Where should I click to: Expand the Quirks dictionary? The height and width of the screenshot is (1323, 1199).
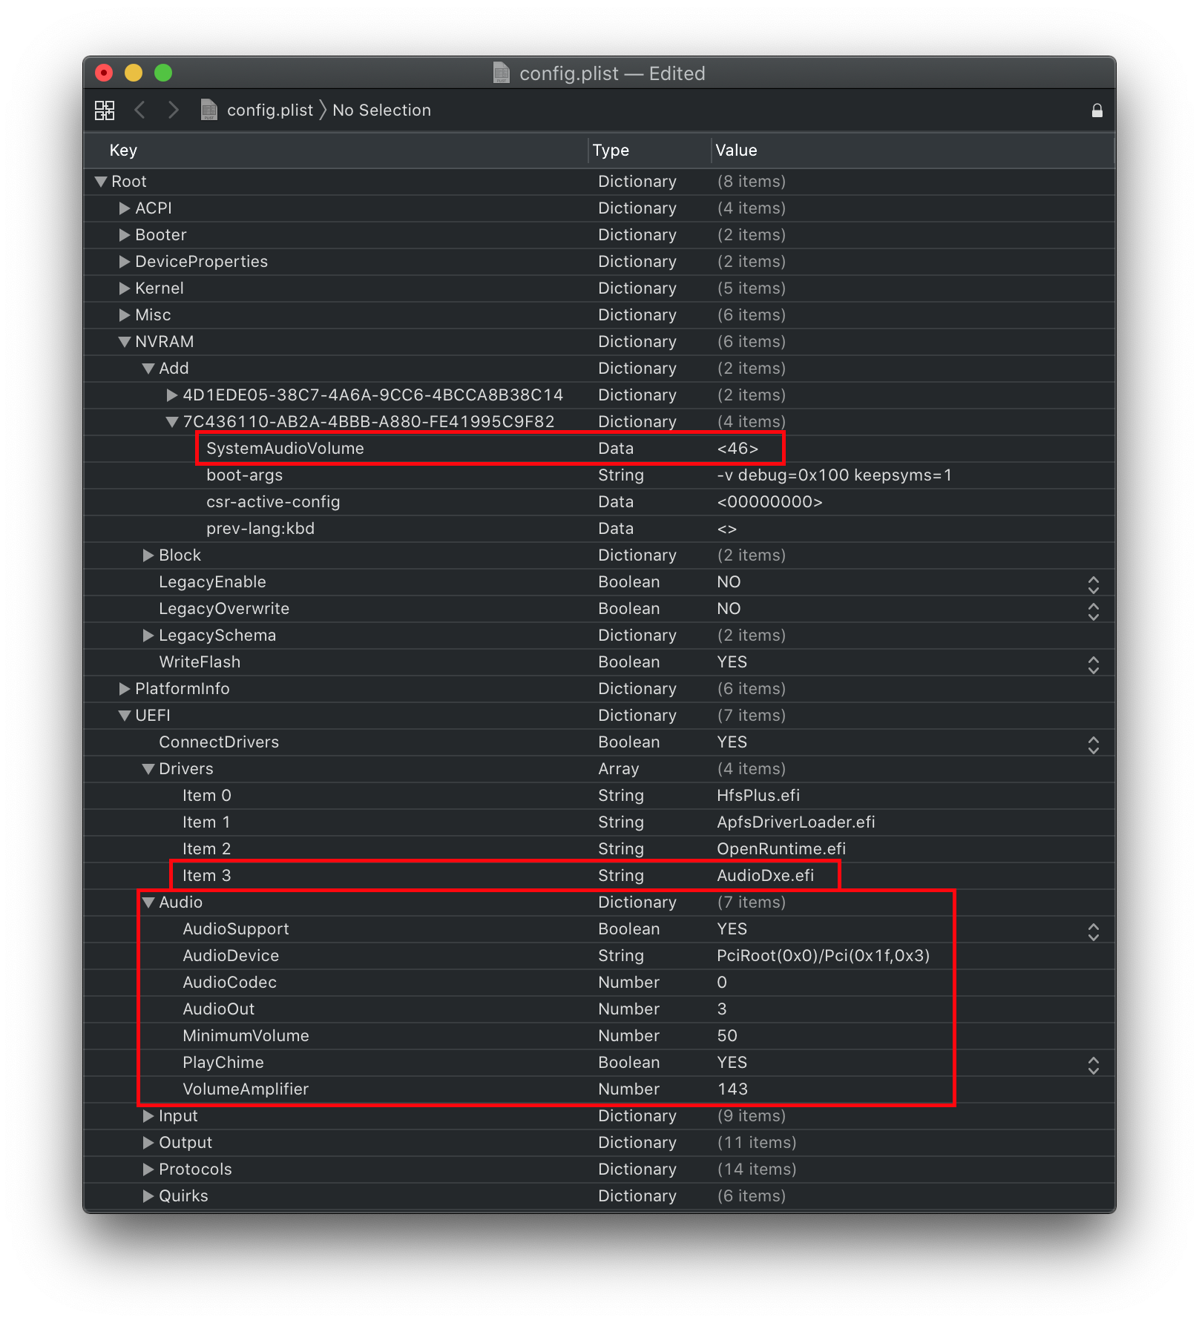[148, 1196]
